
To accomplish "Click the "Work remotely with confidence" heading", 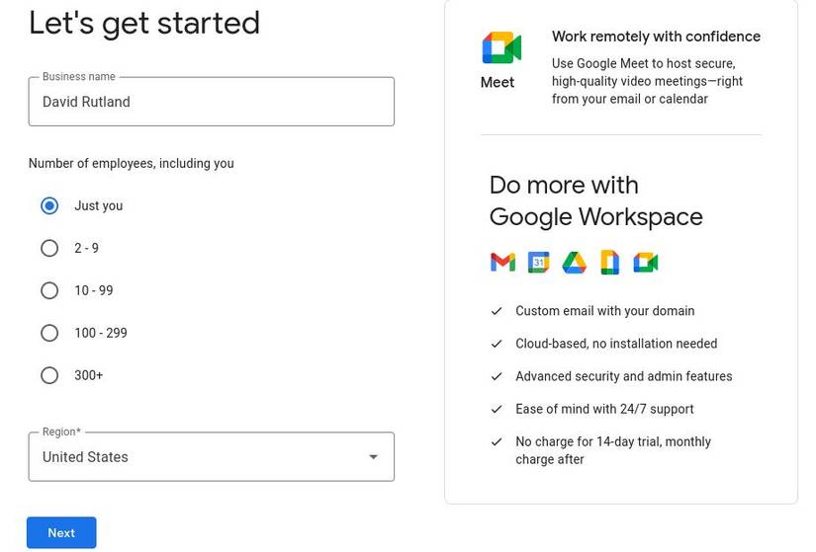I will [656, 37].
